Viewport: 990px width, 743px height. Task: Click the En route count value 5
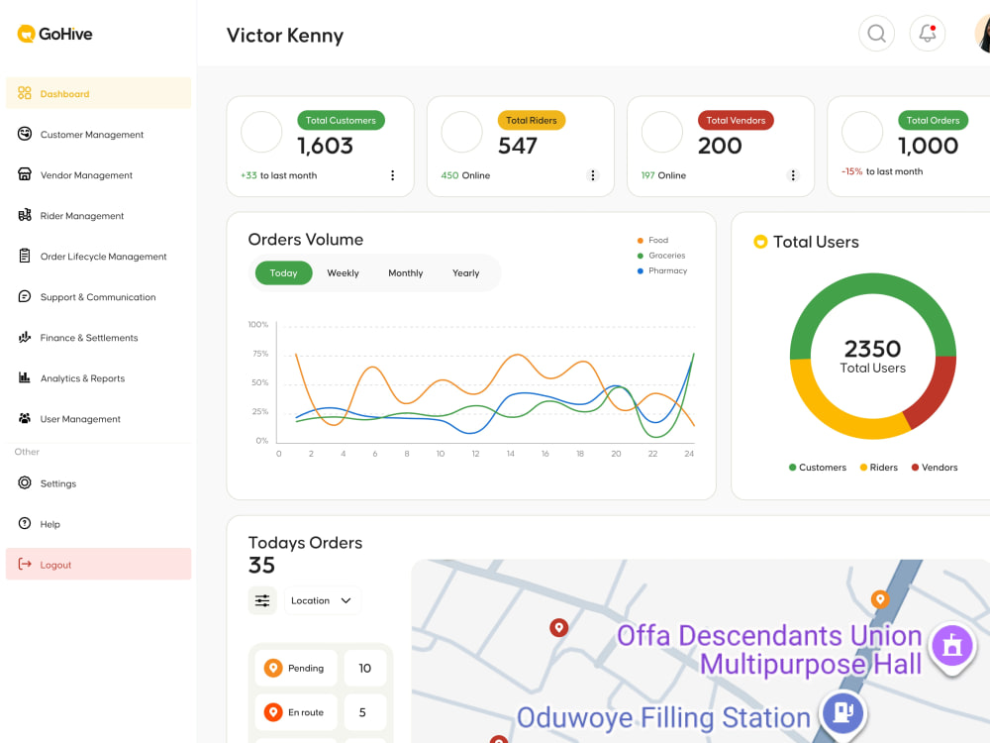point(362,712)
